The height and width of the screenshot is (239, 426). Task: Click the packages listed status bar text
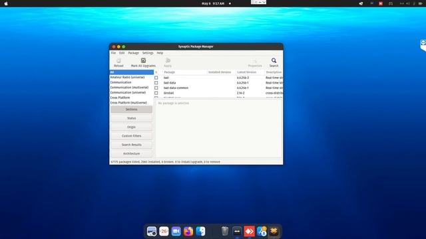click(166, 162)
